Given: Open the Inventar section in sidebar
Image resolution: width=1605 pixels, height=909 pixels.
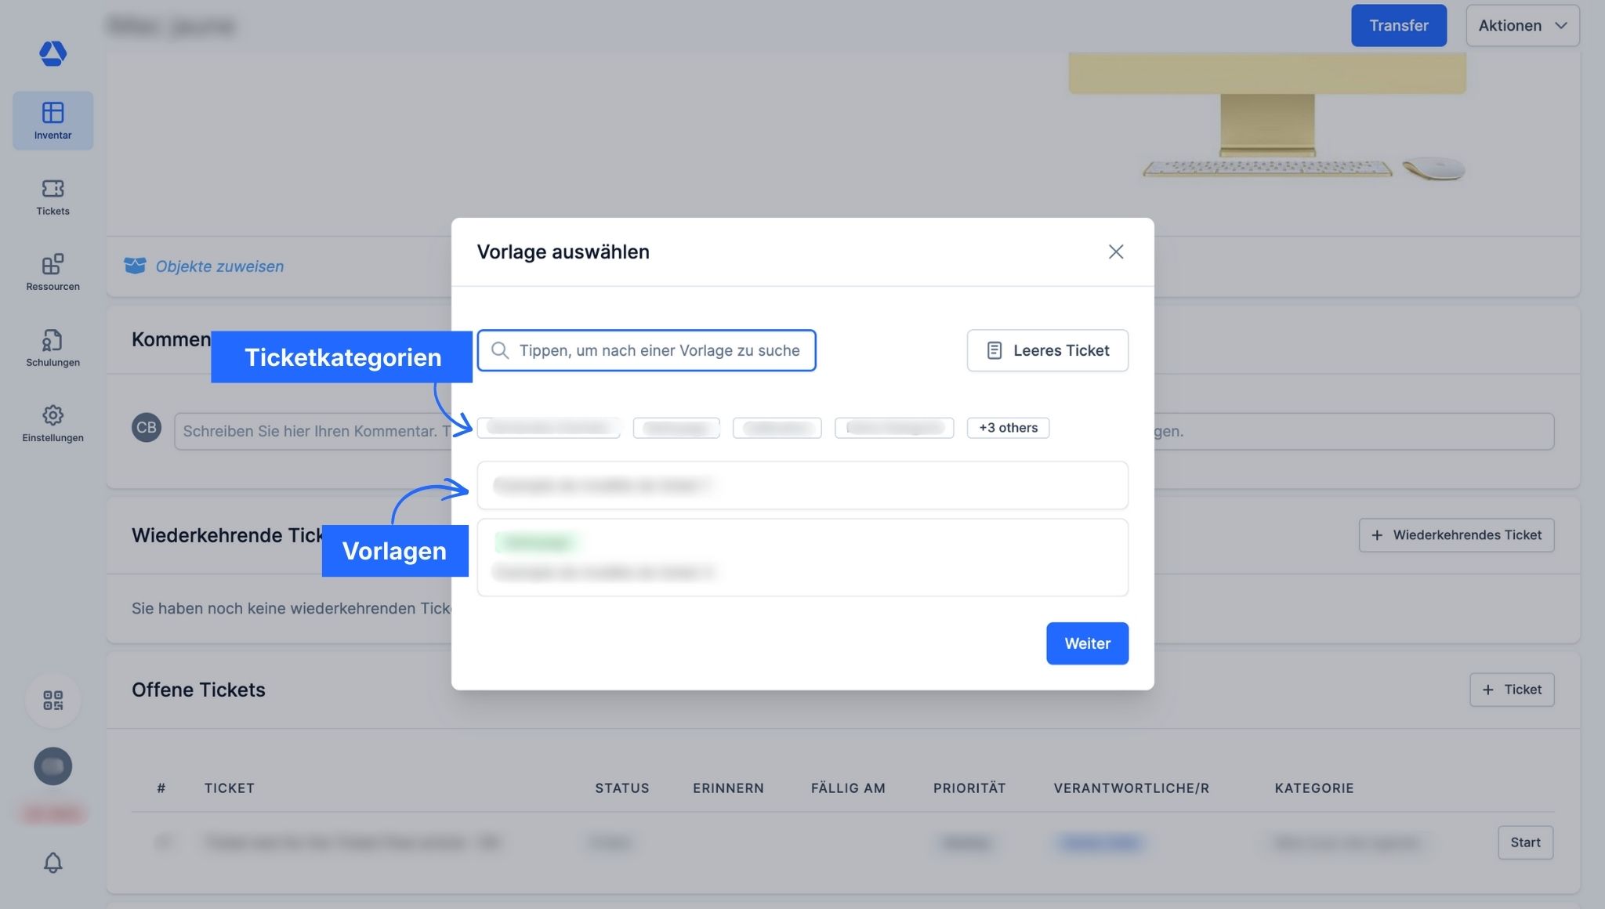Looking at the screenshot, I should (x=53, y=121).
